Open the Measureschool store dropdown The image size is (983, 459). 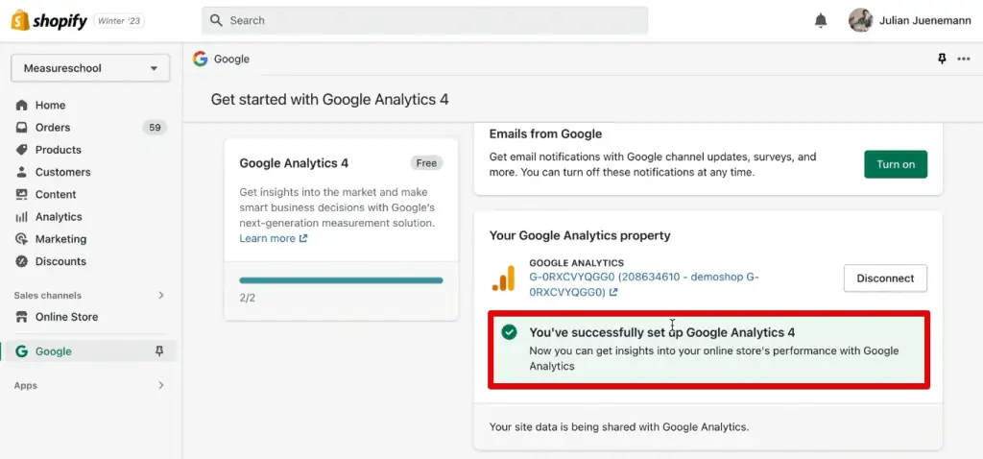(x=90, y=68)
